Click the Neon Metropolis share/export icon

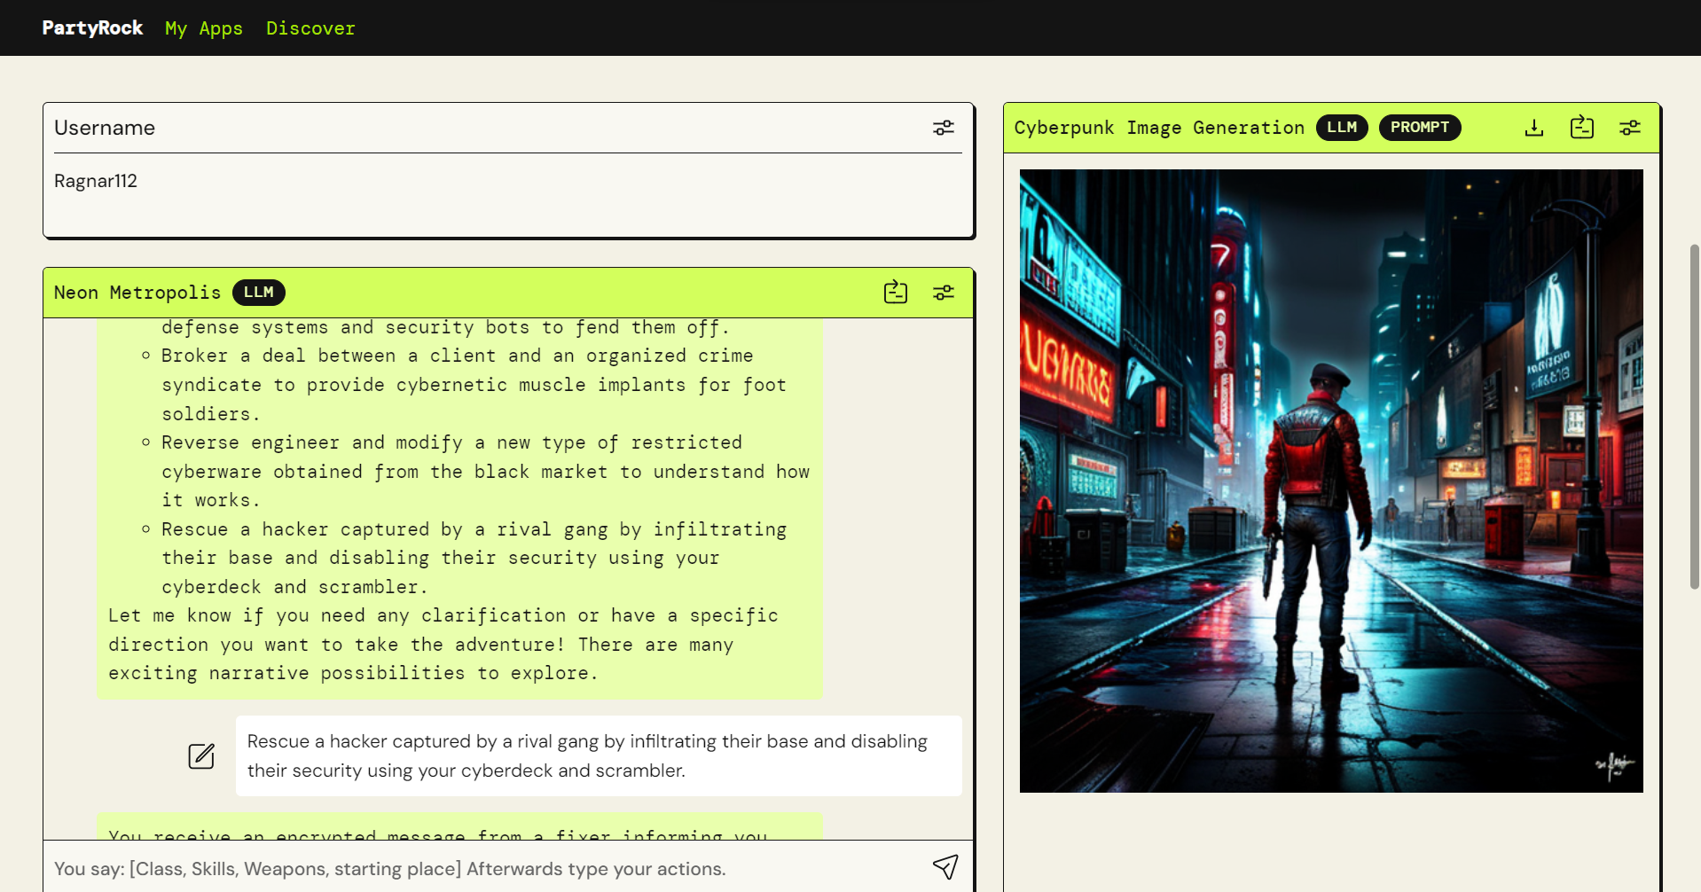tap(896, 293)
